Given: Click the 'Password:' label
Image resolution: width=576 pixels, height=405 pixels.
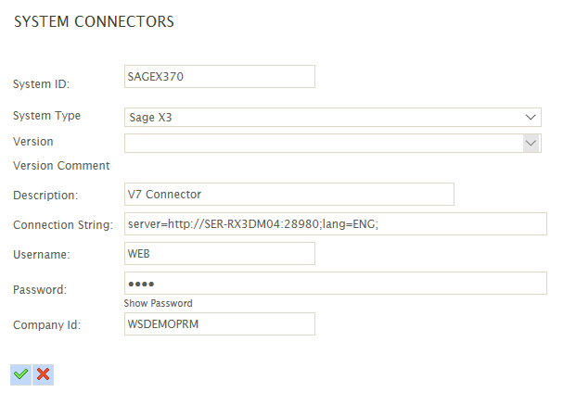Looking at the screenshot, I should pyautogui.click(x=40, y=289).
